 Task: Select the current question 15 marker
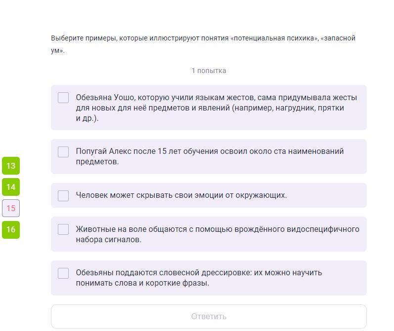[11, 208]
